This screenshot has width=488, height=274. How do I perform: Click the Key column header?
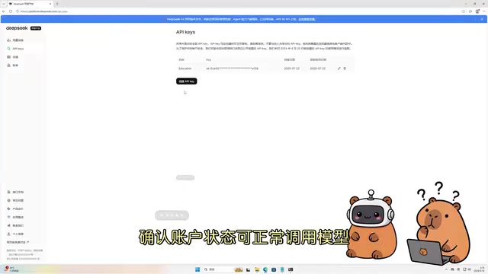pyautogui.click(x=208, y=59)
